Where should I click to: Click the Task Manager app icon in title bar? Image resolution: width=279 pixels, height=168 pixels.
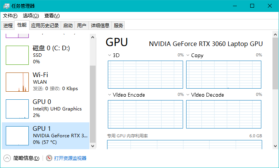pos(6,6)
